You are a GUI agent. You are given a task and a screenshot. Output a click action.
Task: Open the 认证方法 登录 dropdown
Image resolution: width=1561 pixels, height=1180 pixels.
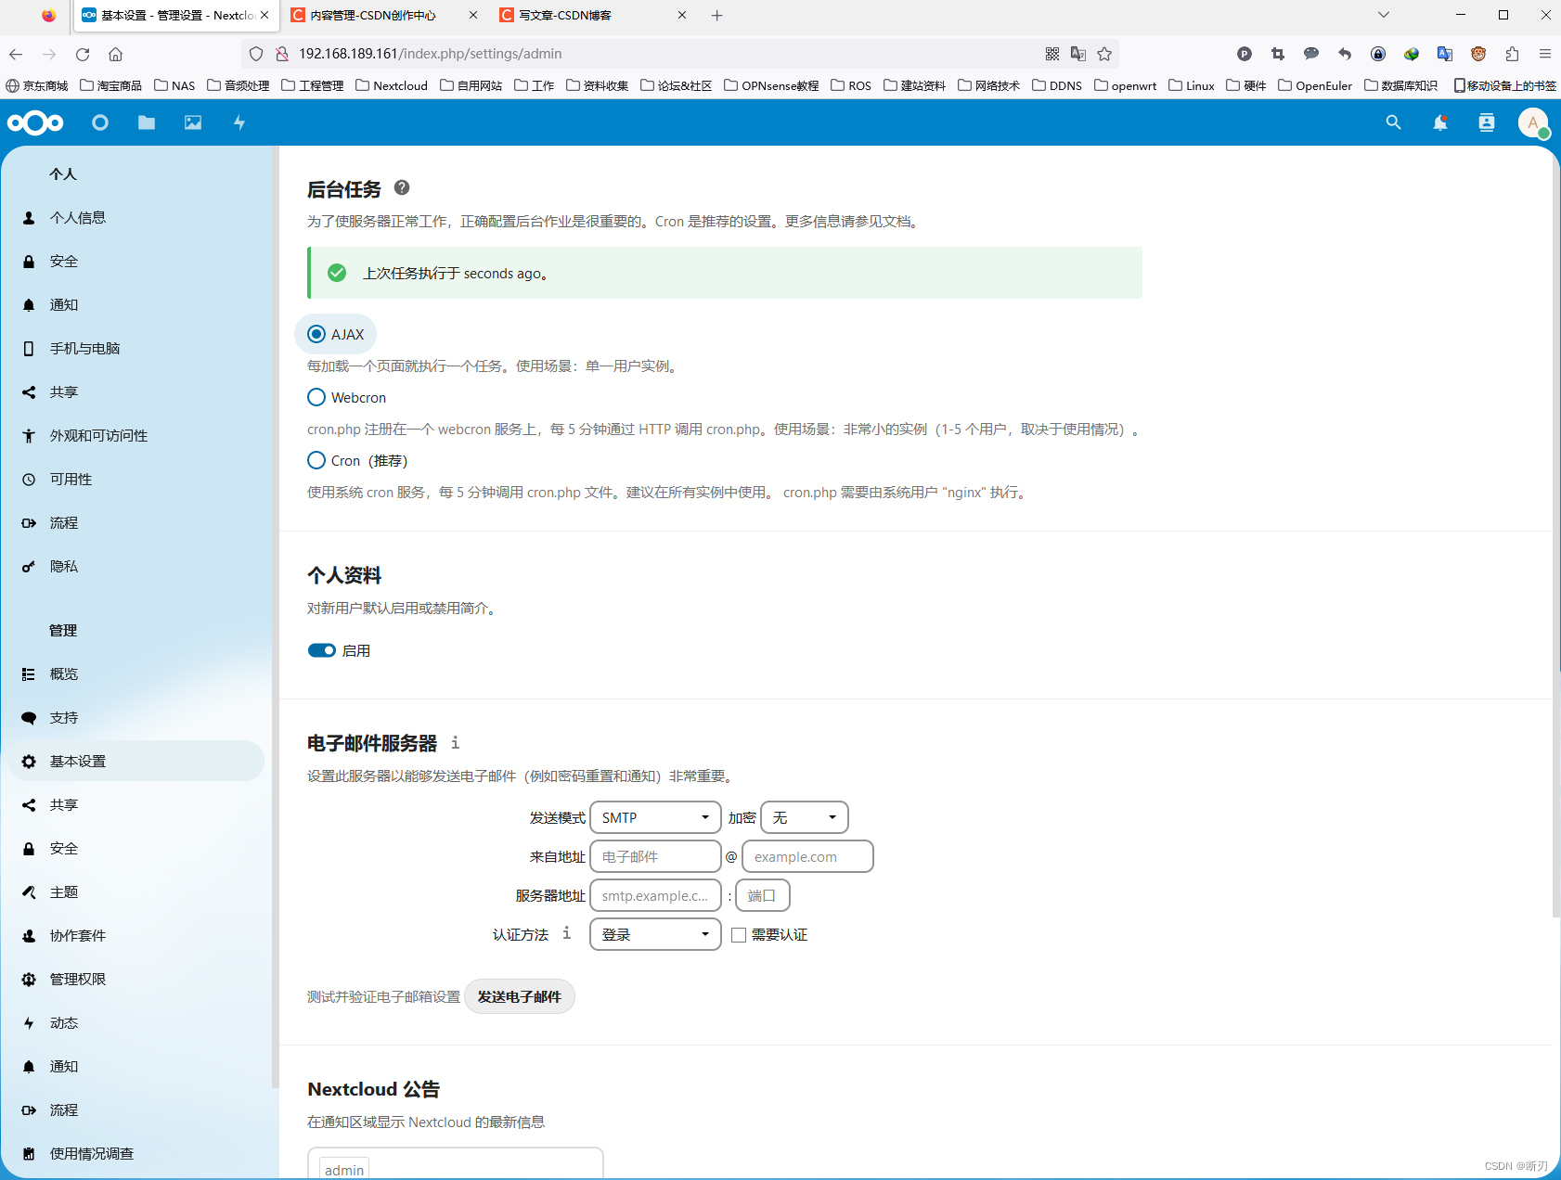click(x=654, y=934)
